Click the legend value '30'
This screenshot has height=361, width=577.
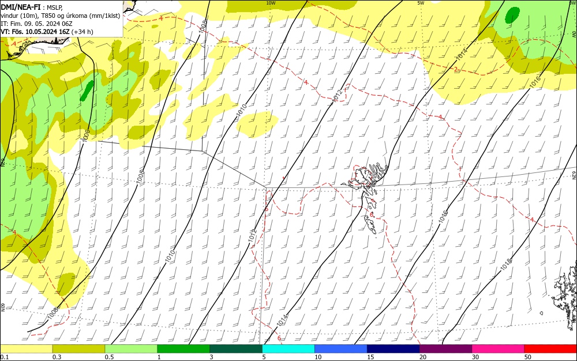coord(475,357)
